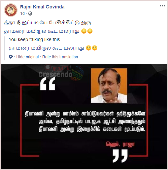Click the 1d post timestamp

[x=22, y=13]
